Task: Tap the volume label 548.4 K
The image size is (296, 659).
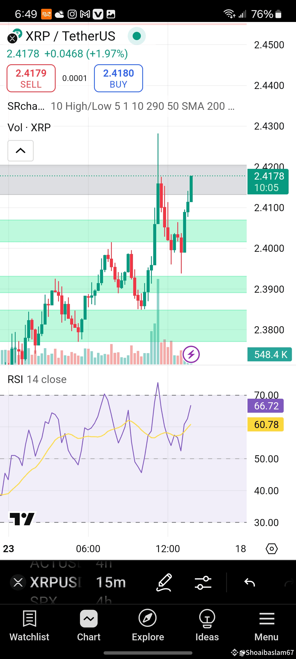Action: pyautogui.click(x=269, y=354)
